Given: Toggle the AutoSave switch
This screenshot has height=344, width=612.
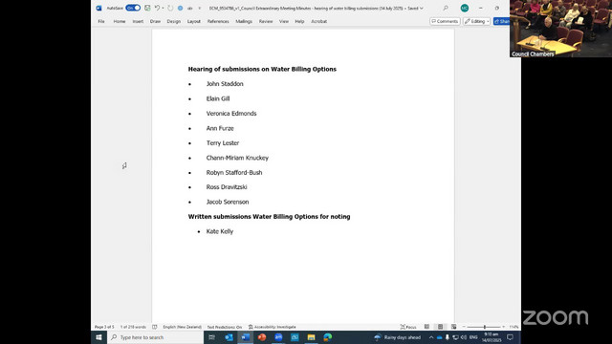Looking at the screenshot, I should (x=133, y=8).
